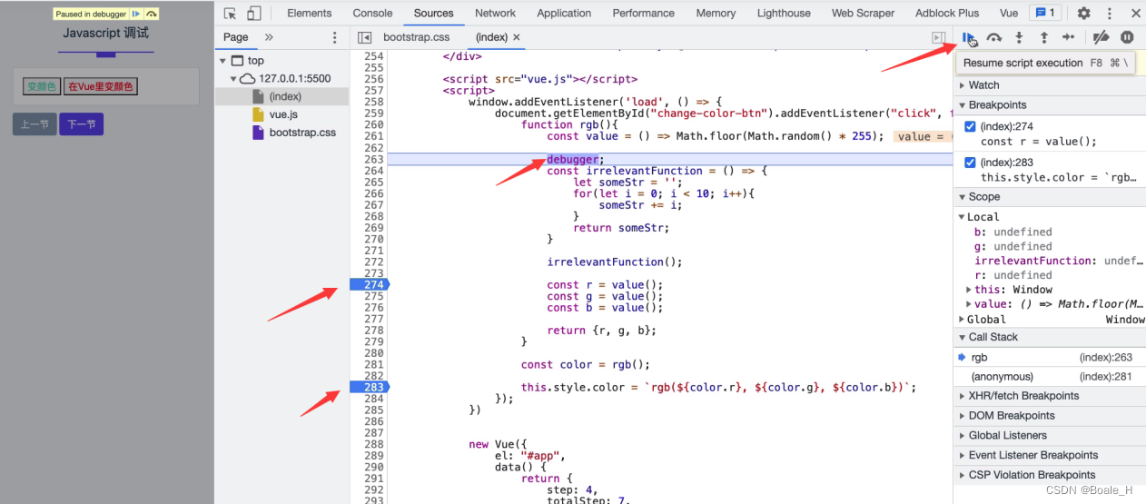The width and height of the screenshot is (1146, 504).
Task: Open the Performance tab
Action: [644, 13]
